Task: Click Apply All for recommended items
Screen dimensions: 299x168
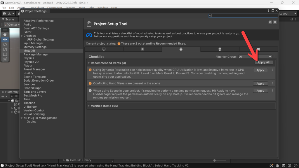Action: 264,62
